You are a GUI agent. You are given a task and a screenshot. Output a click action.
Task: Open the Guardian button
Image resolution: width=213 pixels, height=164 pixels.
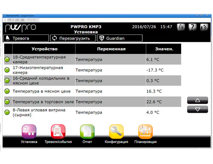(120, 38)
